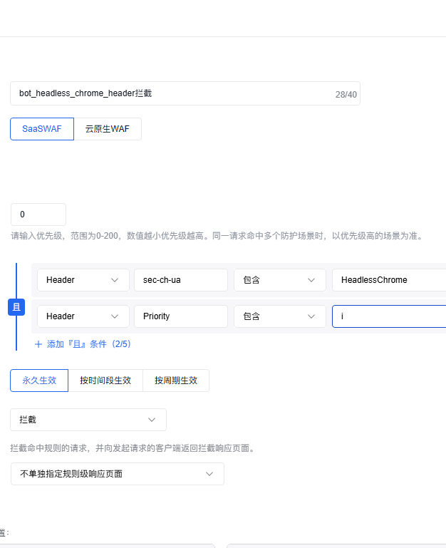Select 永久生效 effective mode
Viewport: 446px width, 548px height.
click(x=39, y=381)
